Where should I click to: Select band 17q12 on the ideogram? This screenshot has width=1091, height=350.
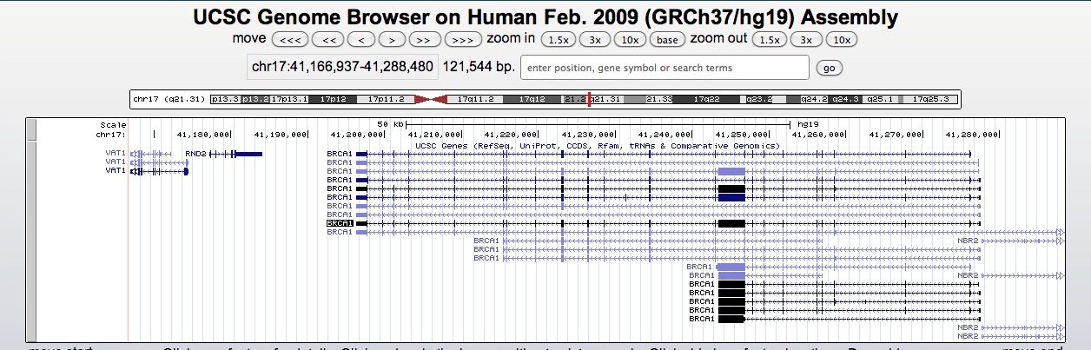click(532, 100)
